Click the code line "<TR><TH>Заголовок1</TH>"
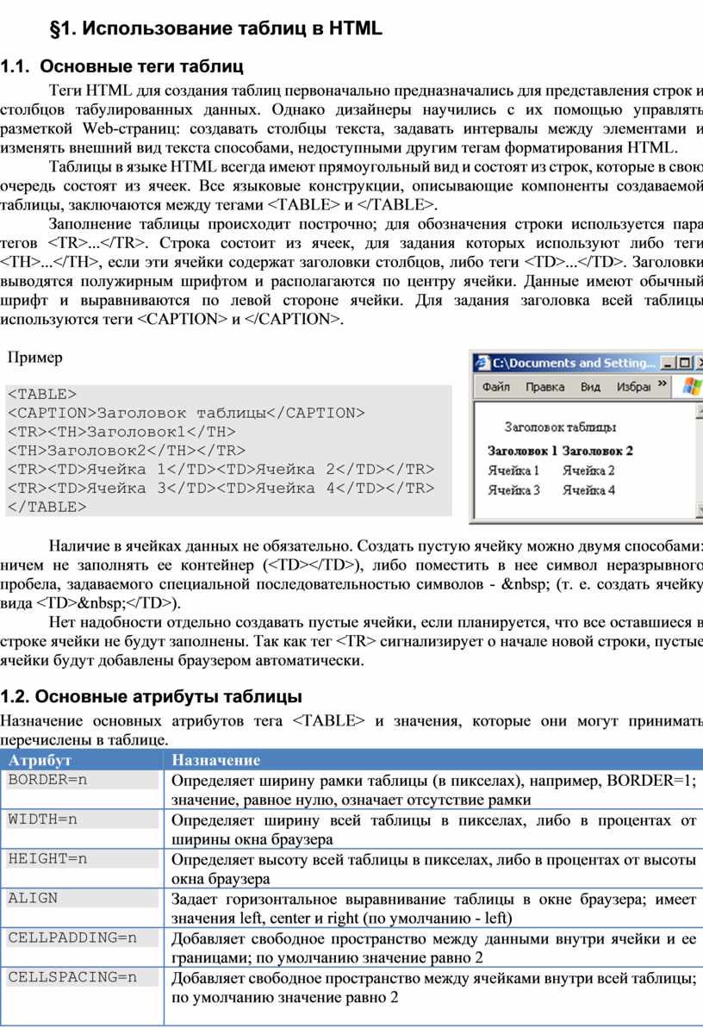 (121, 432)
